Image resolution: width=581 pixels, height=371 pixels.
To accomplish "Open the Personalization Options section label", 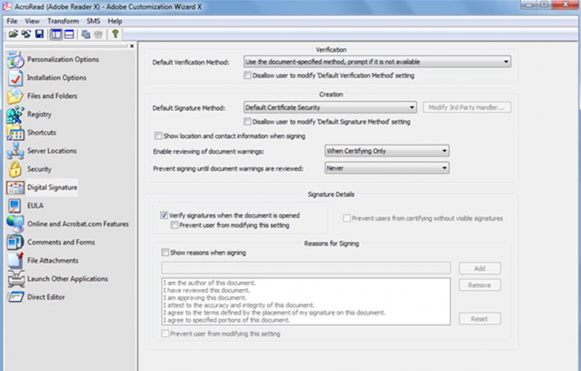I will (x=63, y=60).
